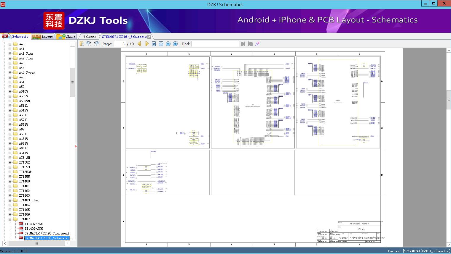Collapse the IT1407 folder
The width and height of the screenshot is (451, 254).
pos(10,219)
